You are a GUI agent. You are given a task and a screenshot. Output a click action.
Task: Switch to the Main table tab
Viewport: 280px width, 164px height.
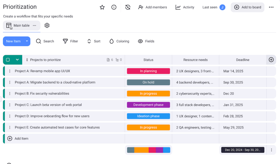(21, 25)
